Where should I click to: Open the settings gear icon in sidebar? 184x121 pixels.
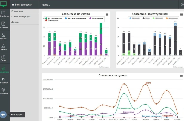coord(3,90)
